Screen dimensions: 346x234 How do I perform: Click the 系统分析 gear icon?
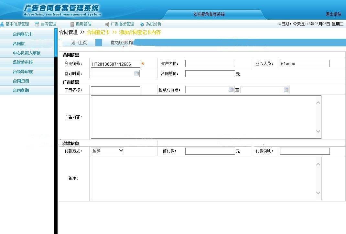coord(142,24)
